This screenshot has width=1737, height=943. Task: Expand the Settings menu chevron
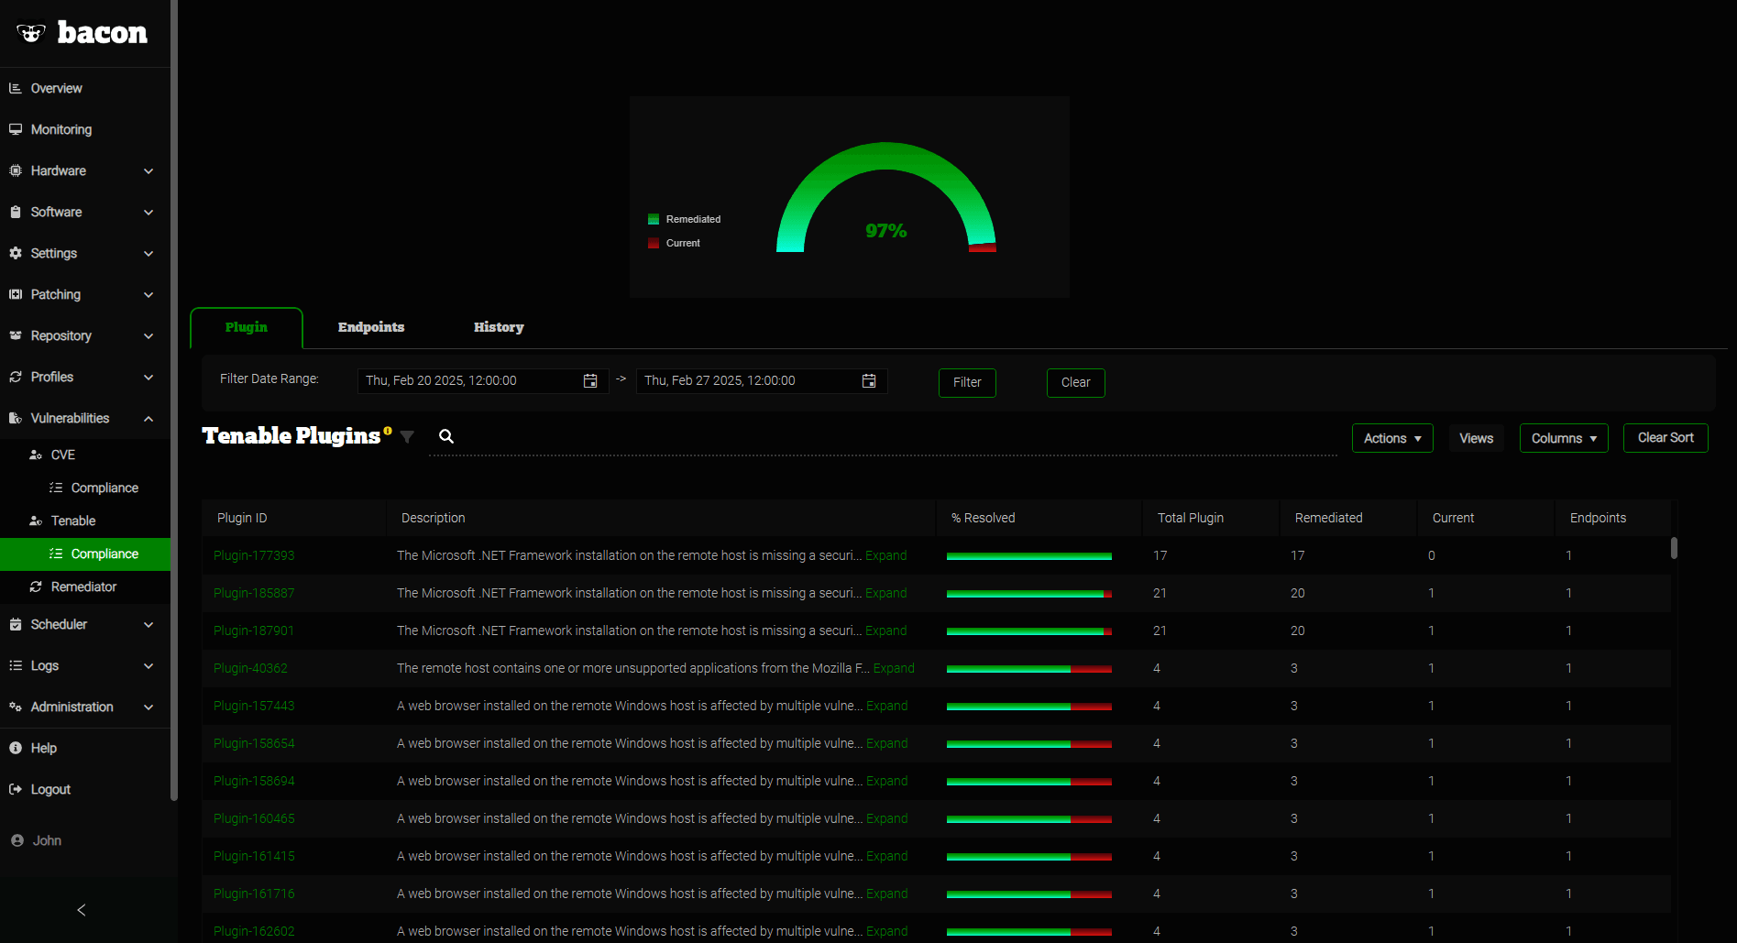tap(148, 254)
